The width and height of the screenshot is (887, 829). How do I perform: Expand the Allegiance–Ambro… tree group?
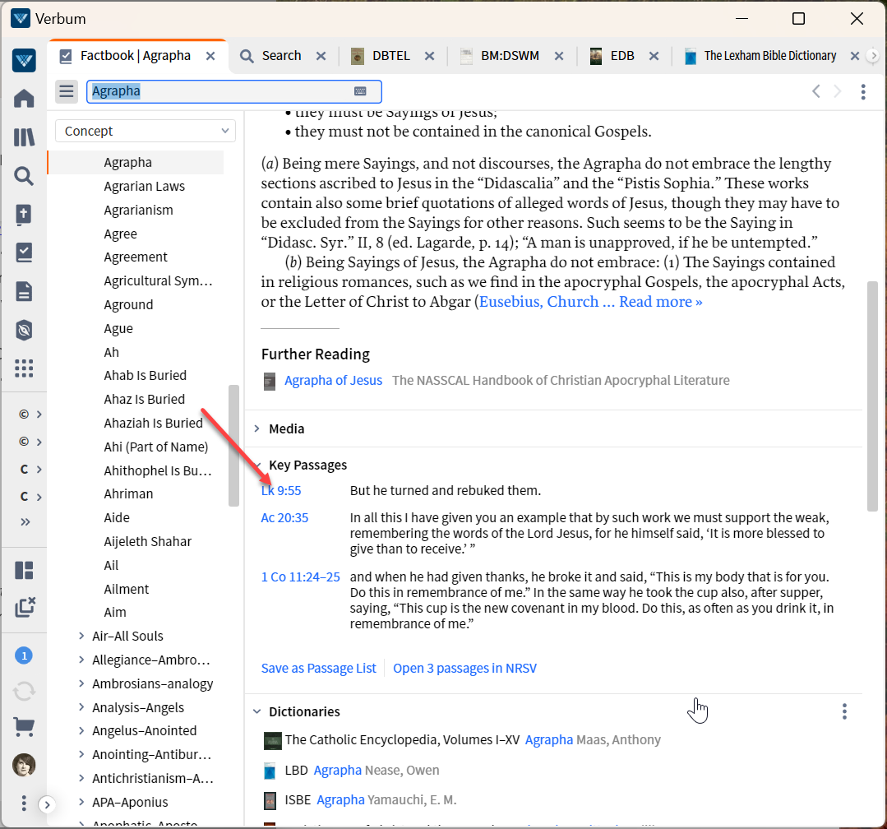[81, 660]
